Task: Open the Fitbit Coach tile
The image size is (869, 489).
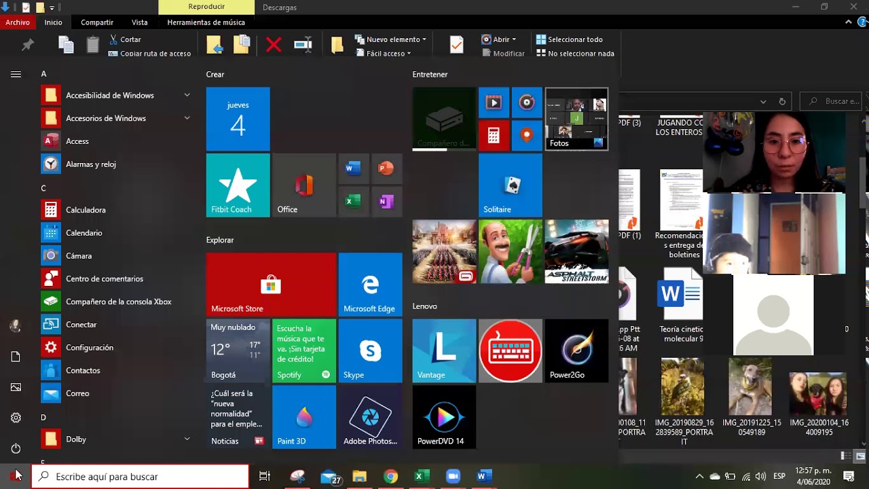Action: click(x=238, y=185)
